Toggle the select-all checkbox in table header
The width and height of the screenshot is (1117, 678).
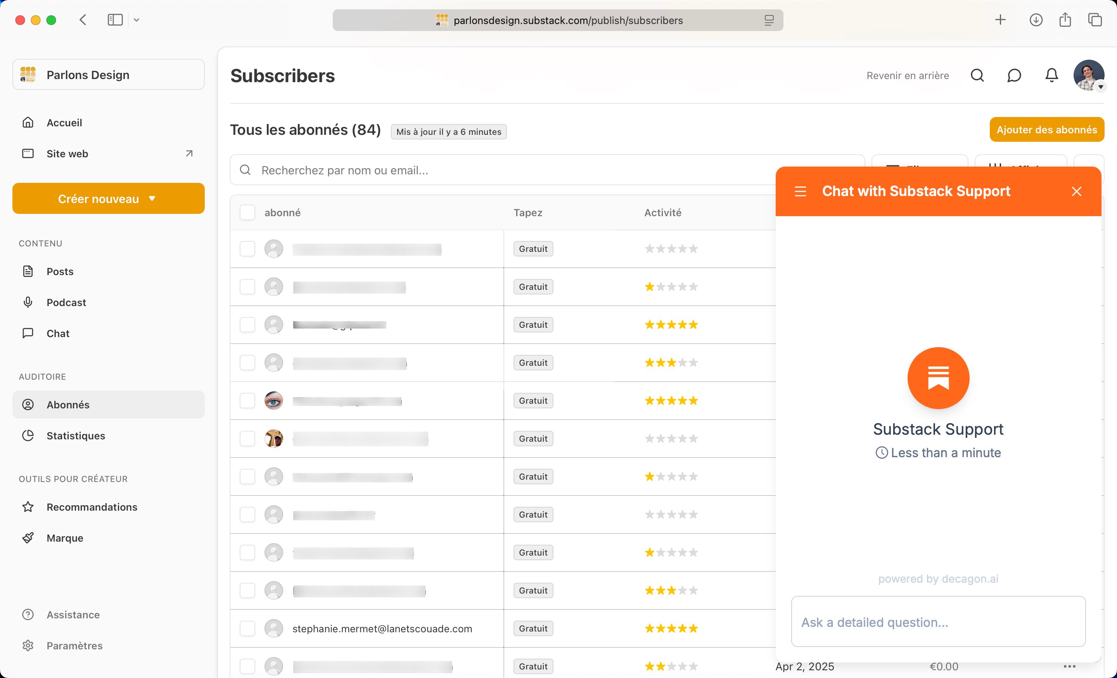point(247,212)
